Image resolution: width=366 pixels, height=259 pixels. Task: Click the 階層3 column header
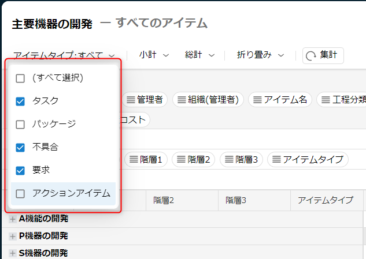click(236, 200)
